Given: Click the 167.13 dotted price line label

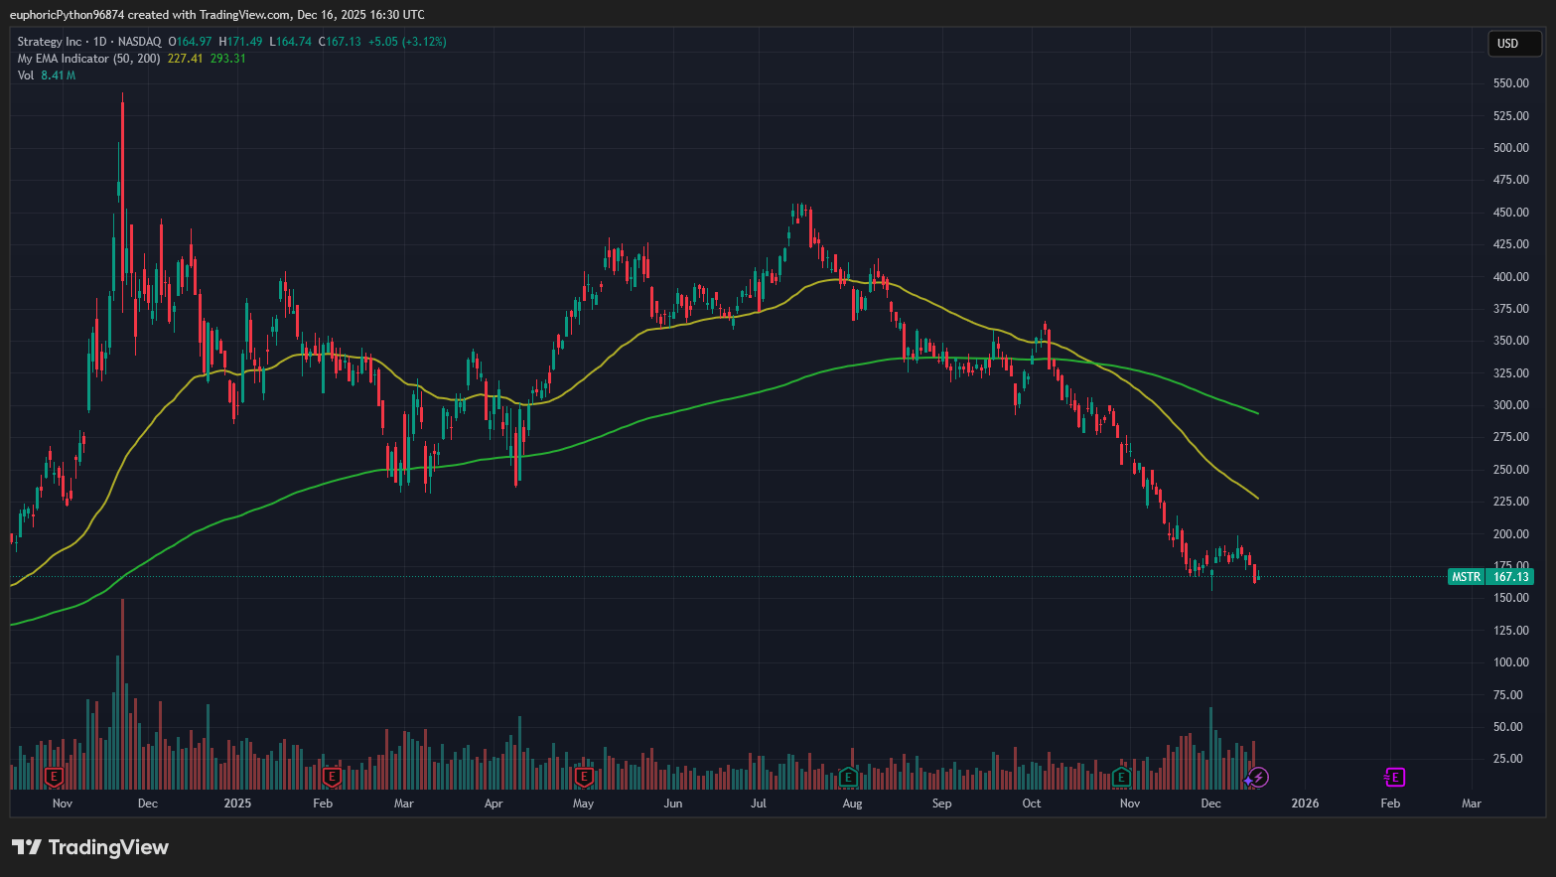Looking at the screenshot, I should (x=1510, y=576).
